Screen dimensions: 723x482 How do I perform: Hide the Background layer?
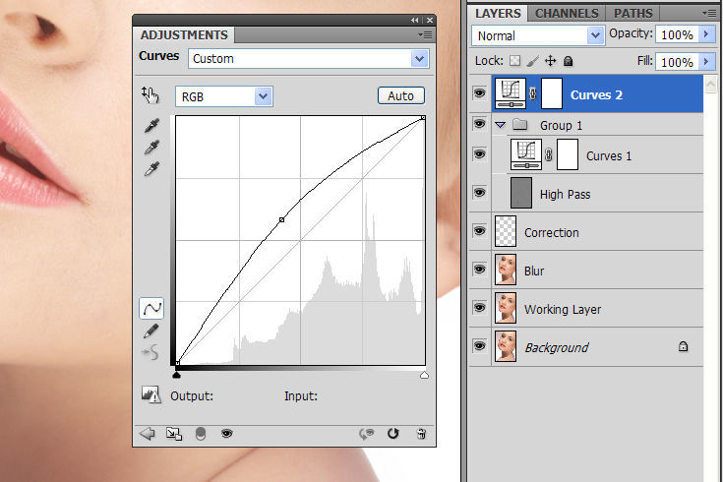(480, 345)
